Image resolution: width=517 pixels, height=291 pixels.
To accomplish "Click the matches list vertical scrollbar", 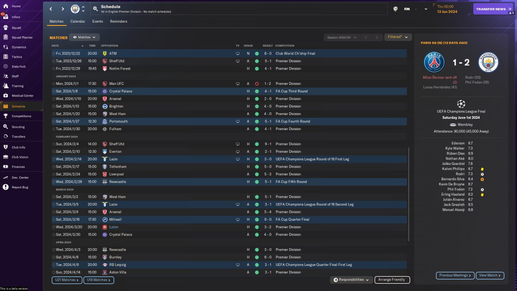I will point(409,195).
